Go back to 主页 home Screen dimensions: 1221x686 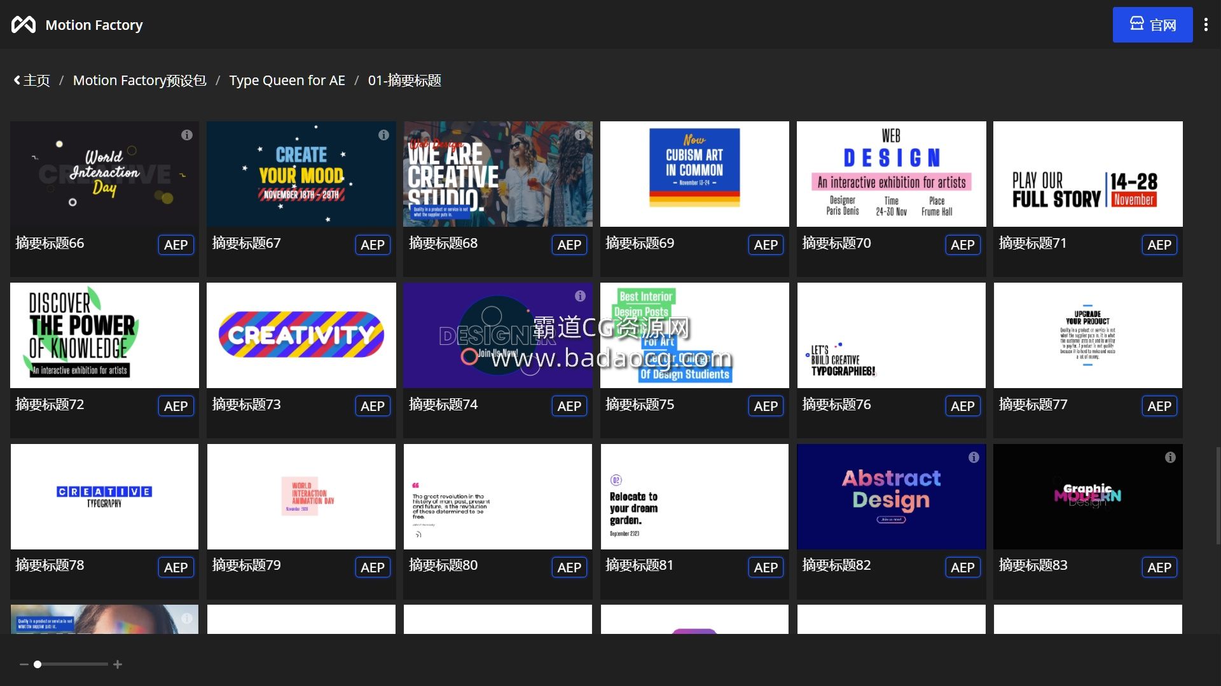click(32, 81)
